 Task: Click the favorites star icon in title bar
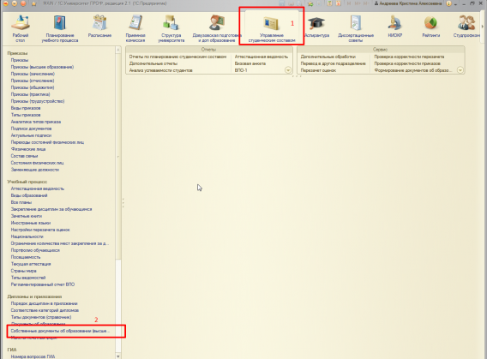(x=33, y=3)
